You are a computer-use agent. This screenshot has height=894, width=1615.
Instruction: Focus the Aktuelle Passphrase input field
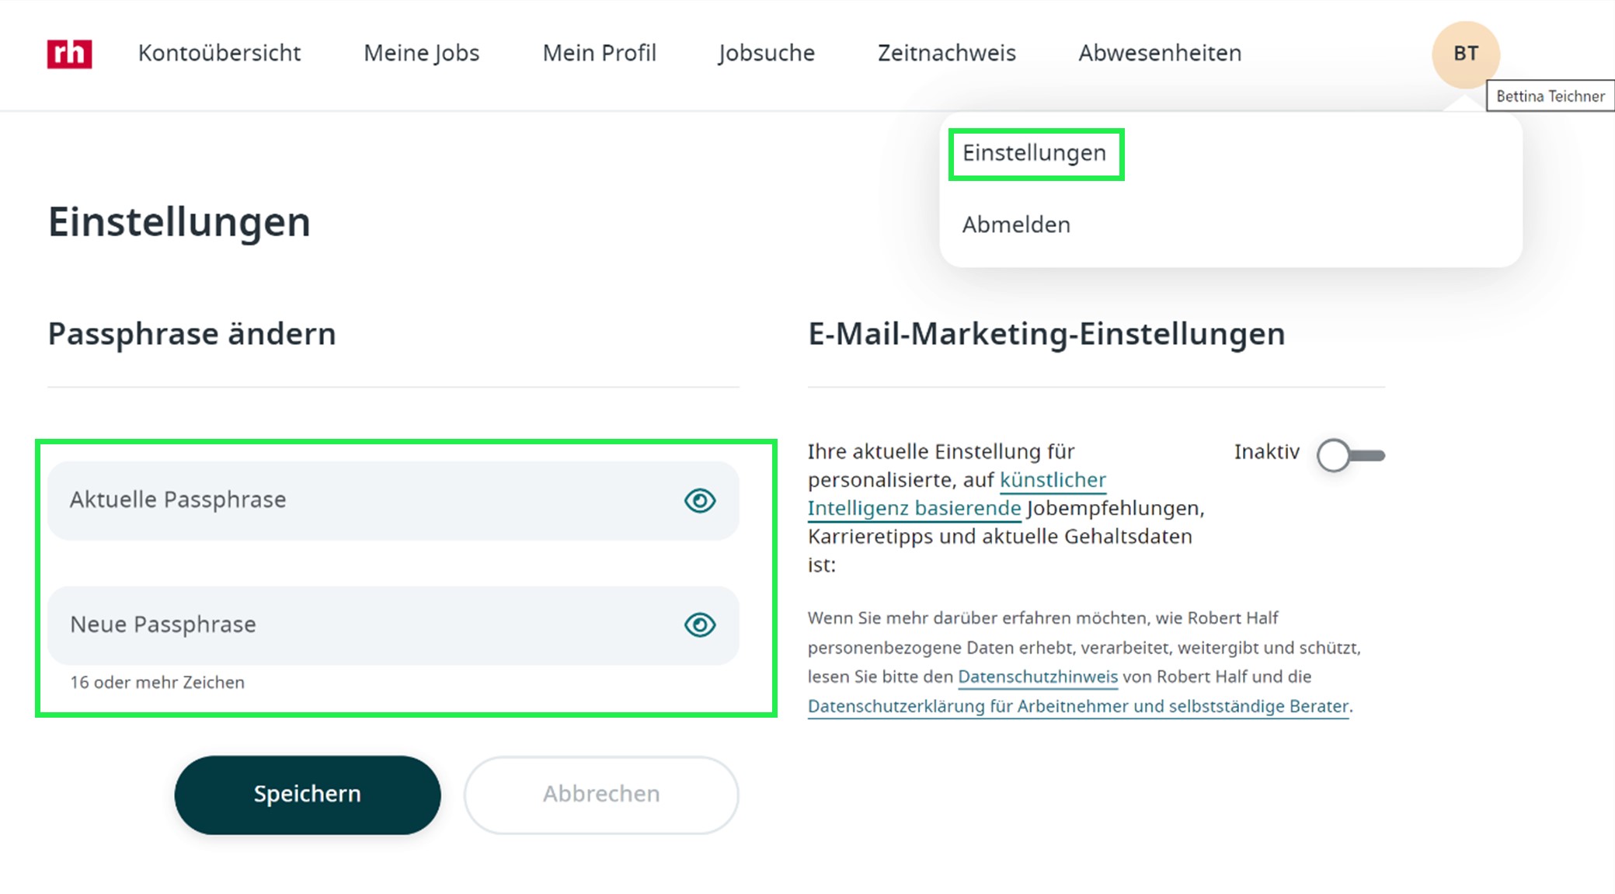coord(393,501)
